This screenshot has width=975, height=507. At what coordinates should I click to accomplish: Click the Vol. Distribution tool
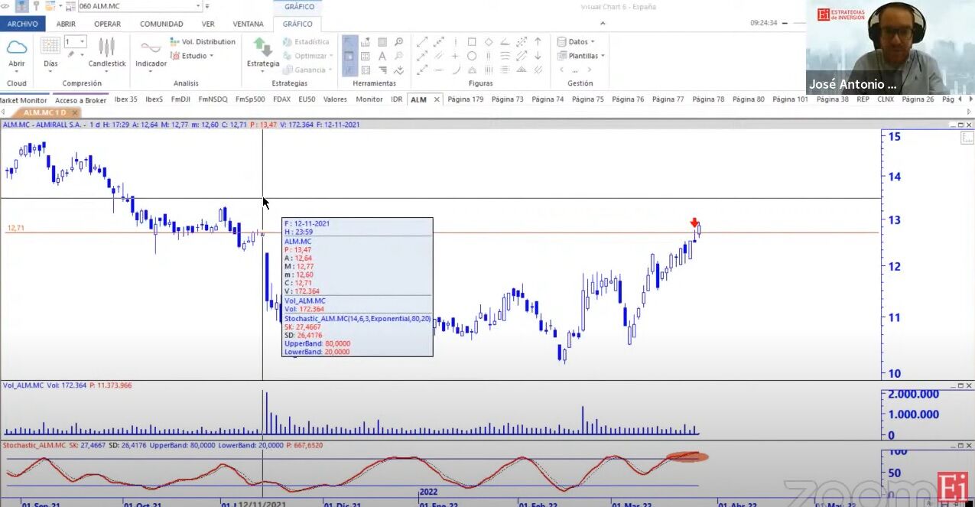pyautogui.click(x=203, y=42)
